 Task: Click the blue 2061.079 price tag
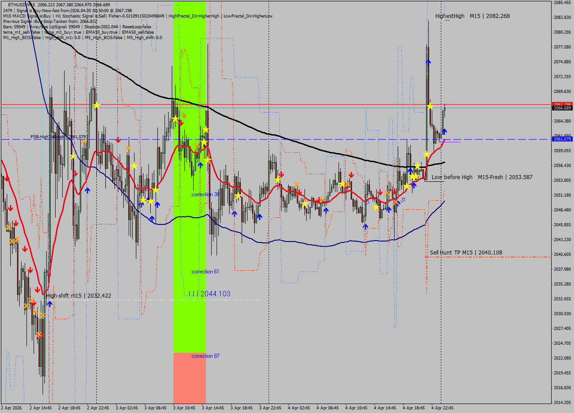[x=562, y=139]
